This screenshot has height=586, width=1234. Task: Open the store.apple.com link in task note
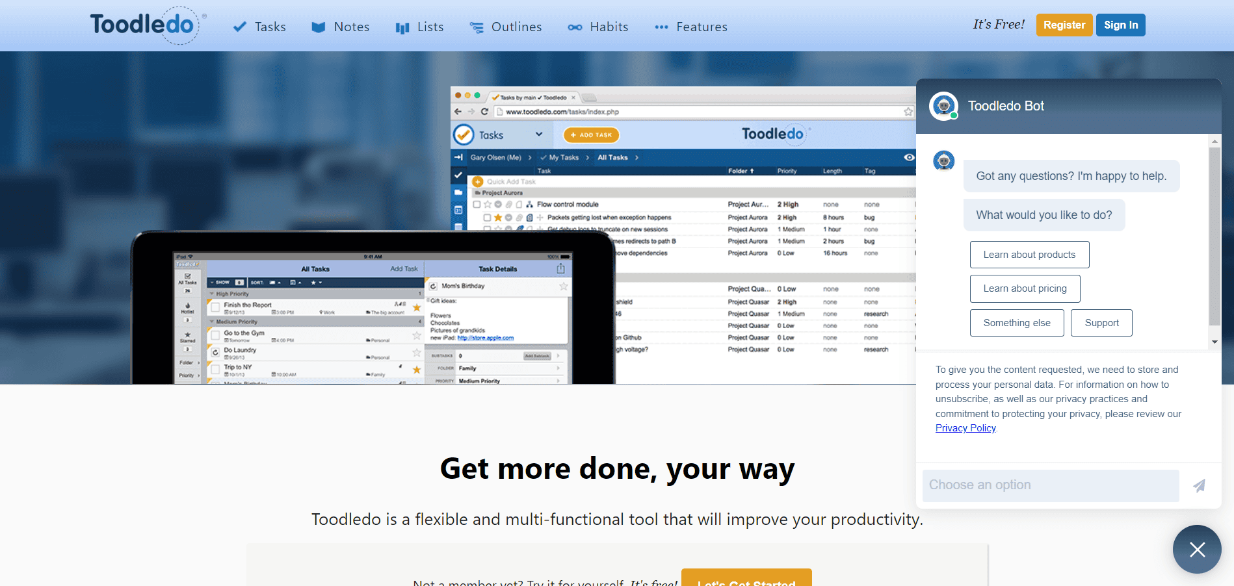pos(485,338)
